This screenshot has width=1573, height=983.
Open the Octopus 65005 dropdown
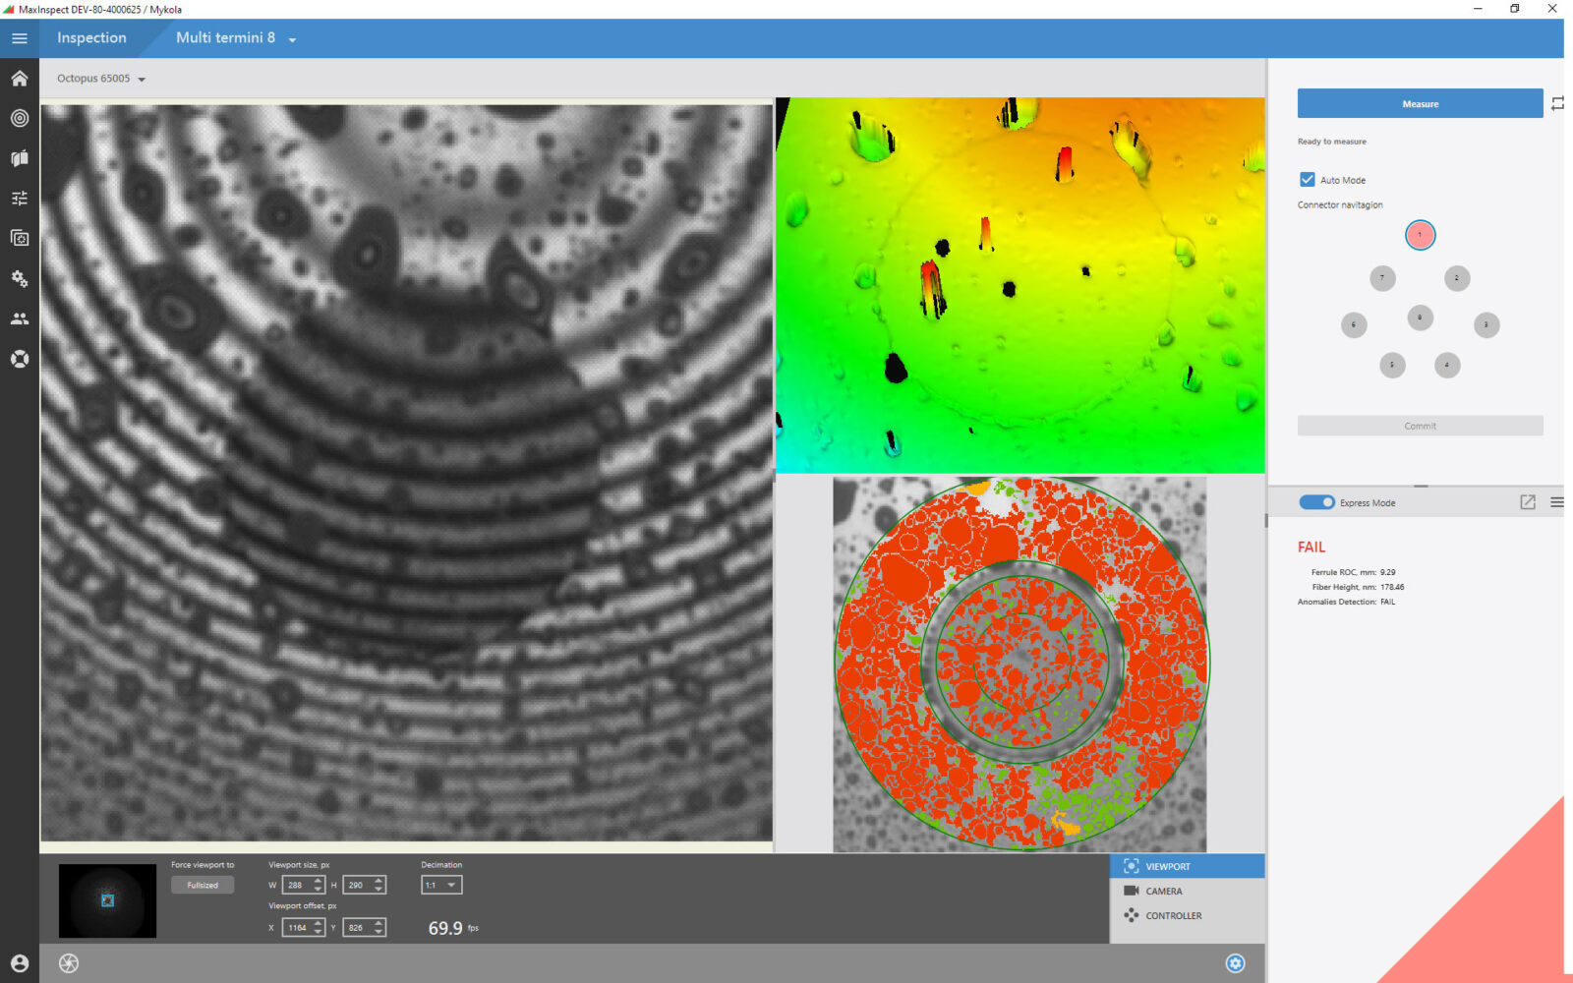[x=142, y=79]
